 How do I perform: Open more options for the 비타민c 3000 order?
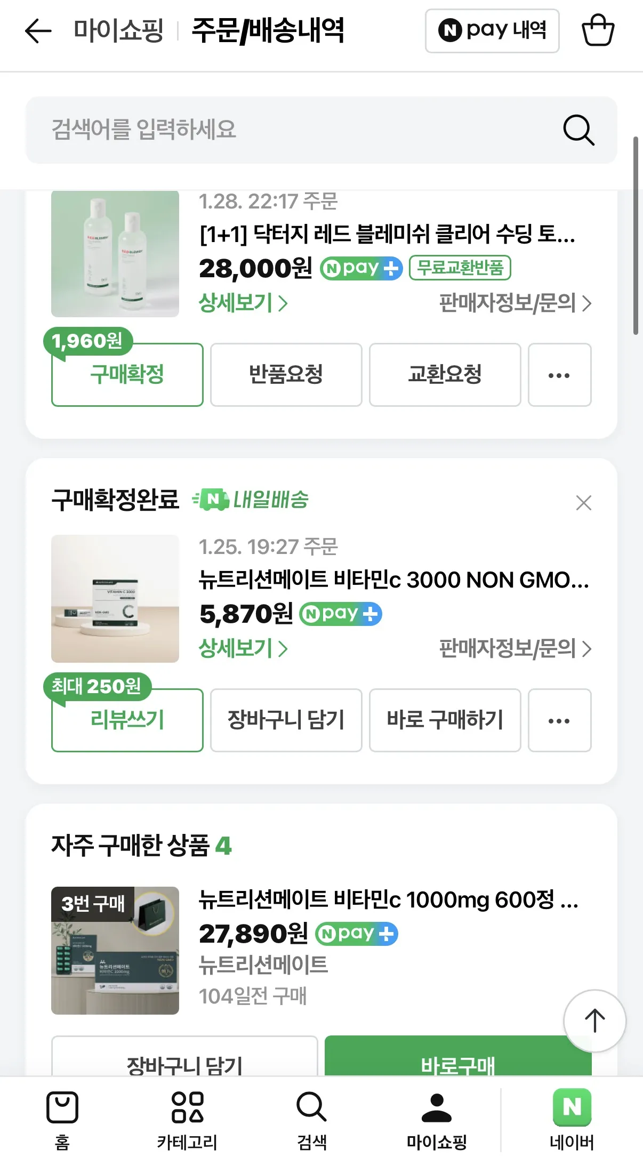(x=559, y=720)
